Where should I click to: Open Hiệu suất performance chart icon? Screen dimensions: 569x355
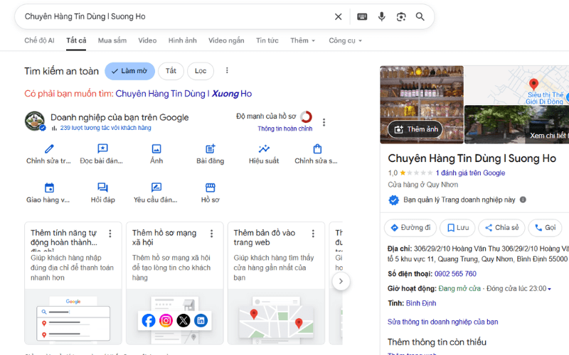click(x=264, y=149)
